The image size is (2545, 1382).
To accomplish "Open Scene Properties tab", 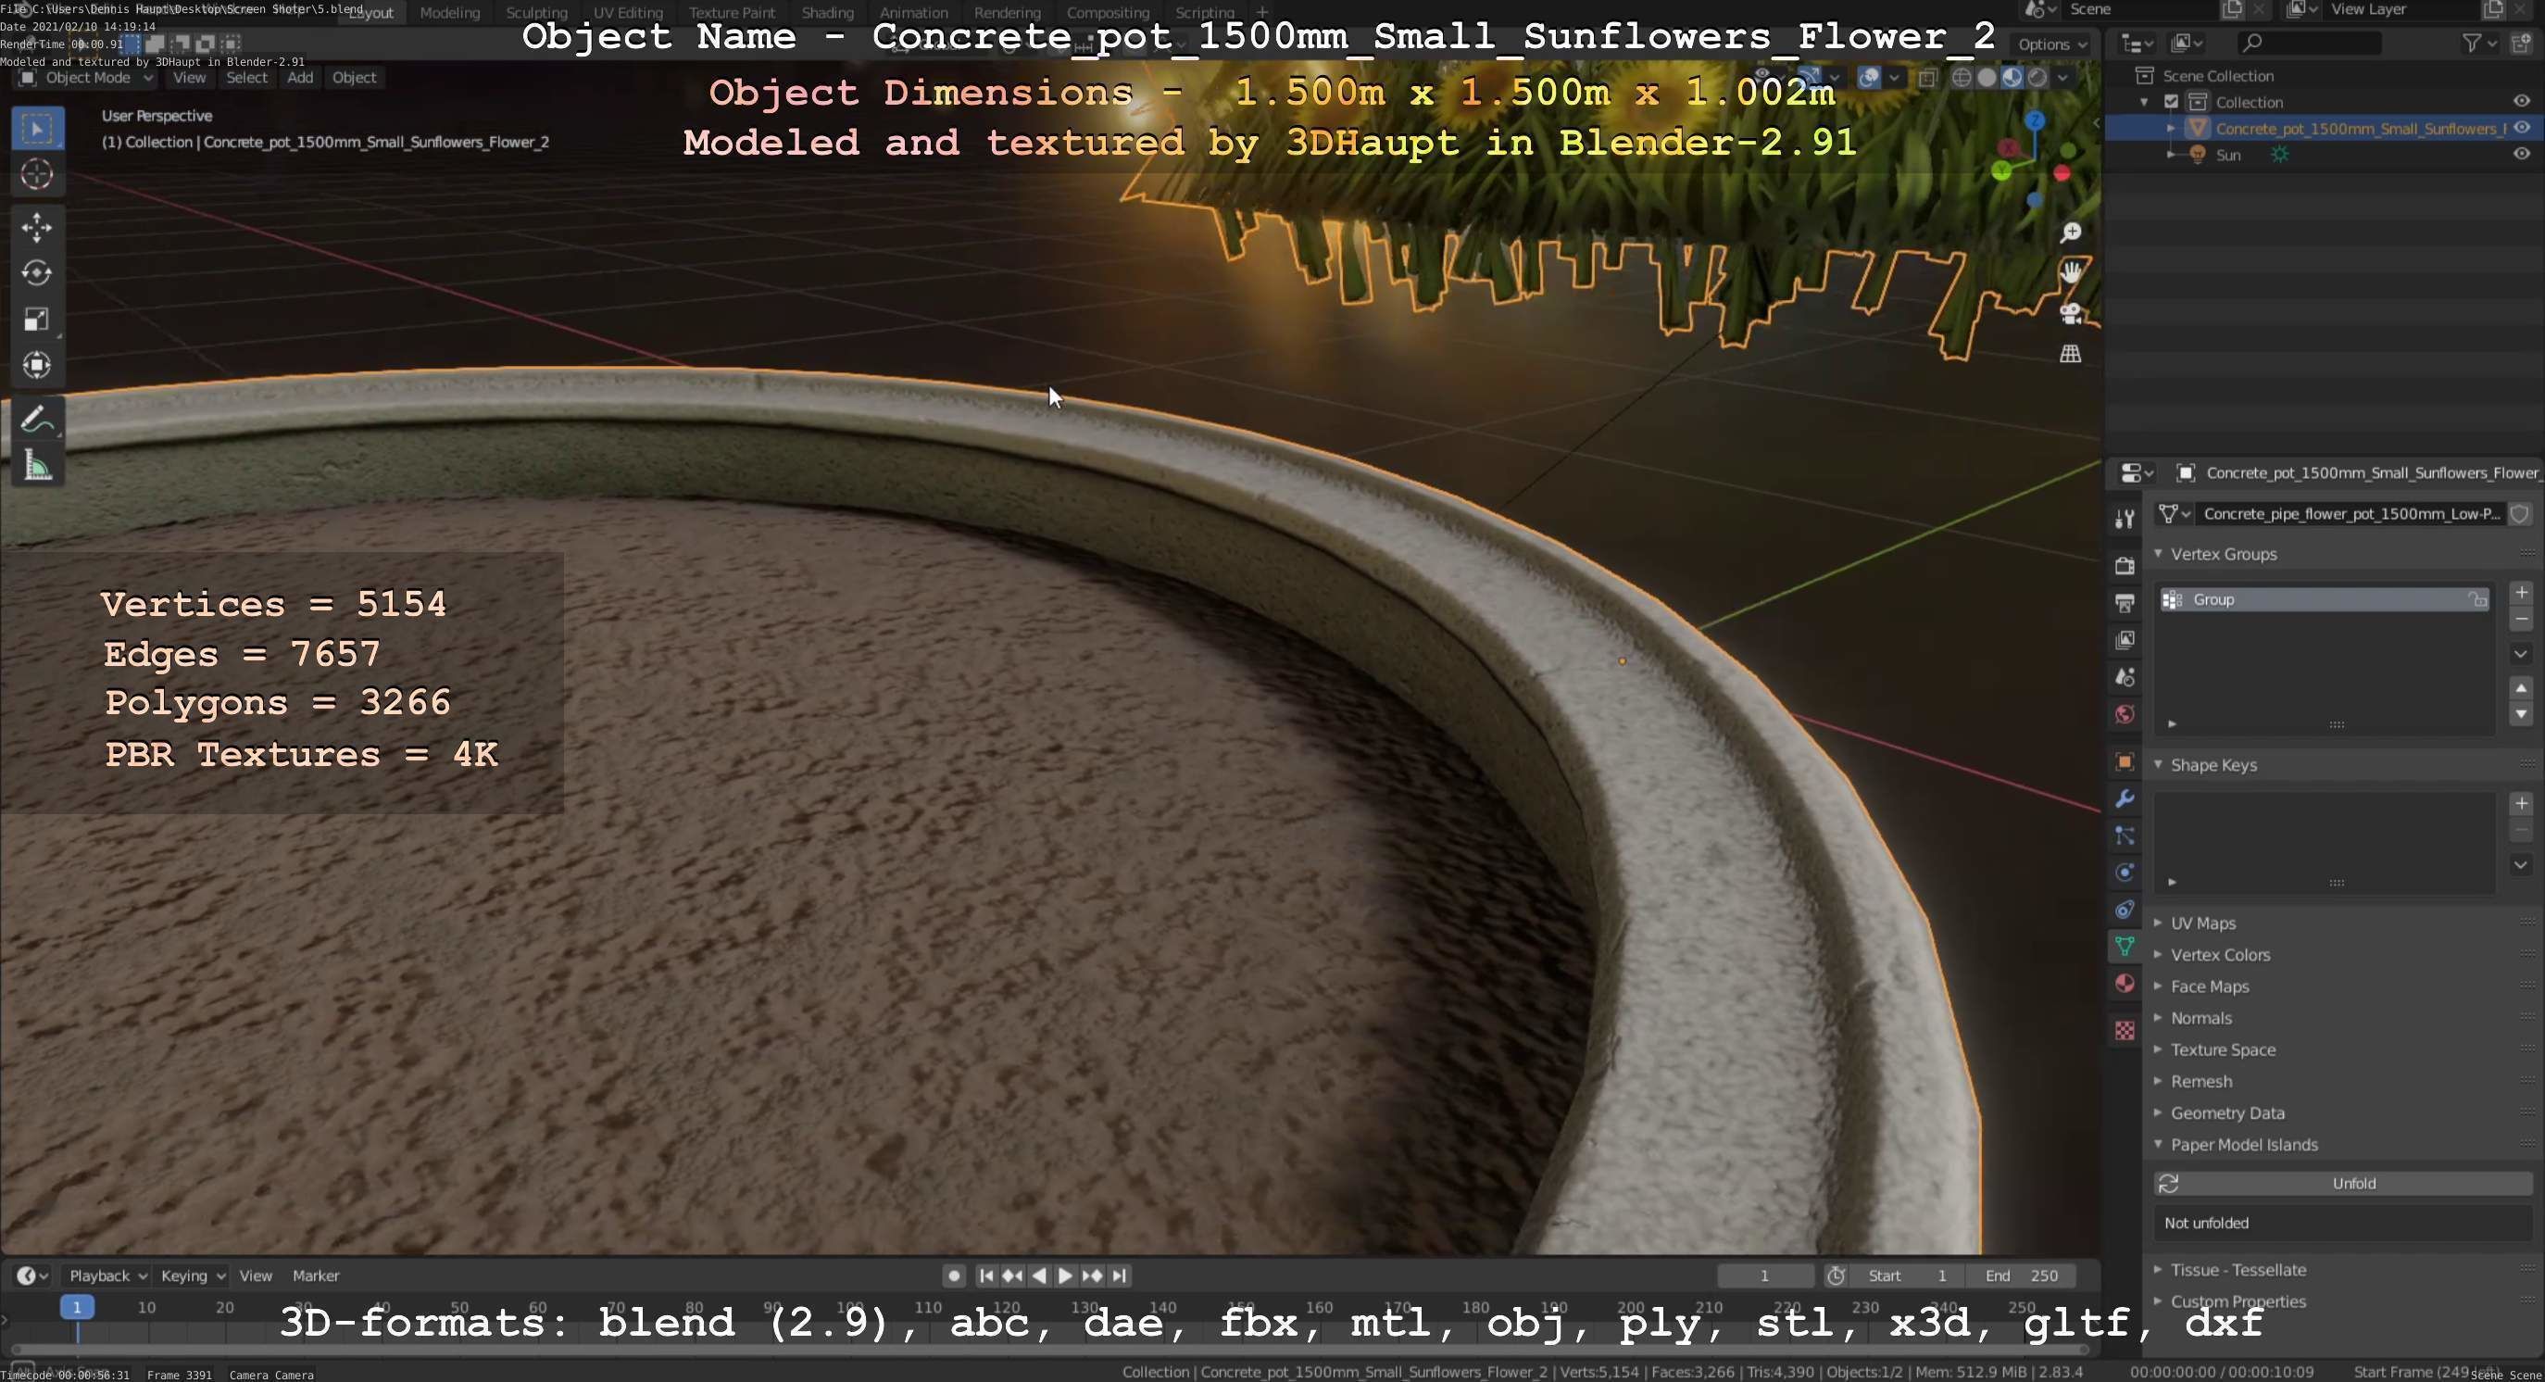I will (2125, 677).
